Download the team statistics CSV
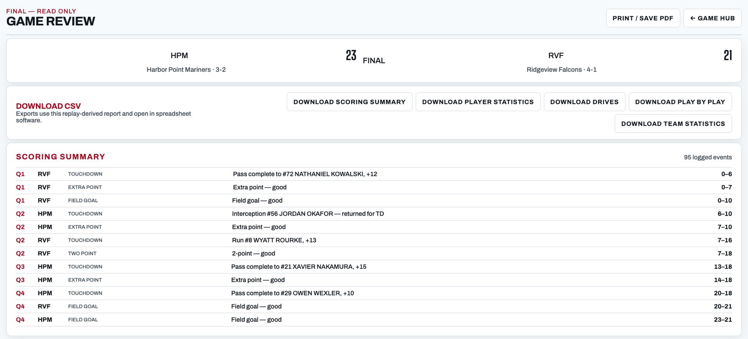This screenshot has height=339, width=748. 673,124
